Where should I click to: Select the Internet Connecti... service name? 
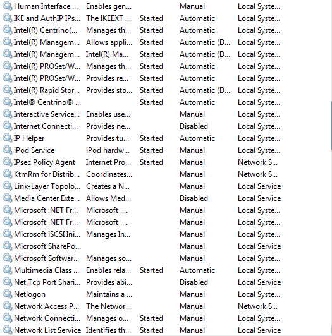[x=46, y=126]
